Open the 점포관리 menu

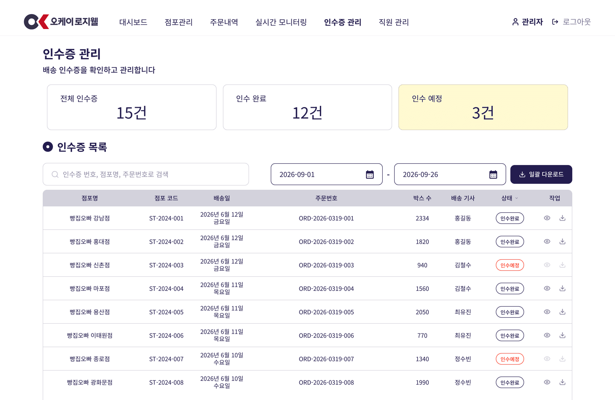click(x=179, y=22)
